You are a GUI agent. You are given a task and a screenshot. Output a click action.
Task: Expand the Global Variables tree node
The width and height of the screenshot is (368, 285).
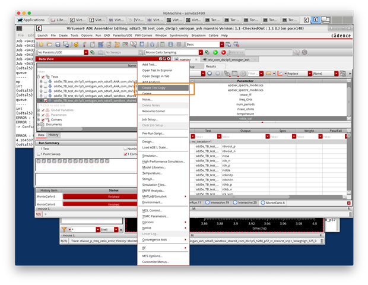(39, 110)
